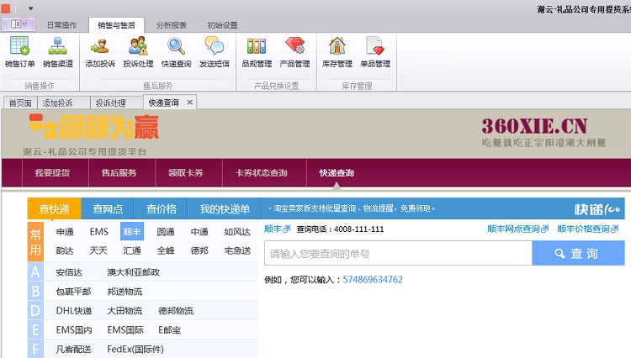This screenshot has height=358, width=631.
Task: Select 澳大利亚邮政 courier
Action: point(134,272)
